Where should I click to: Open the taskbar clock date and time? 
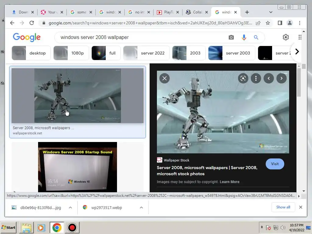tap(296, 227)
